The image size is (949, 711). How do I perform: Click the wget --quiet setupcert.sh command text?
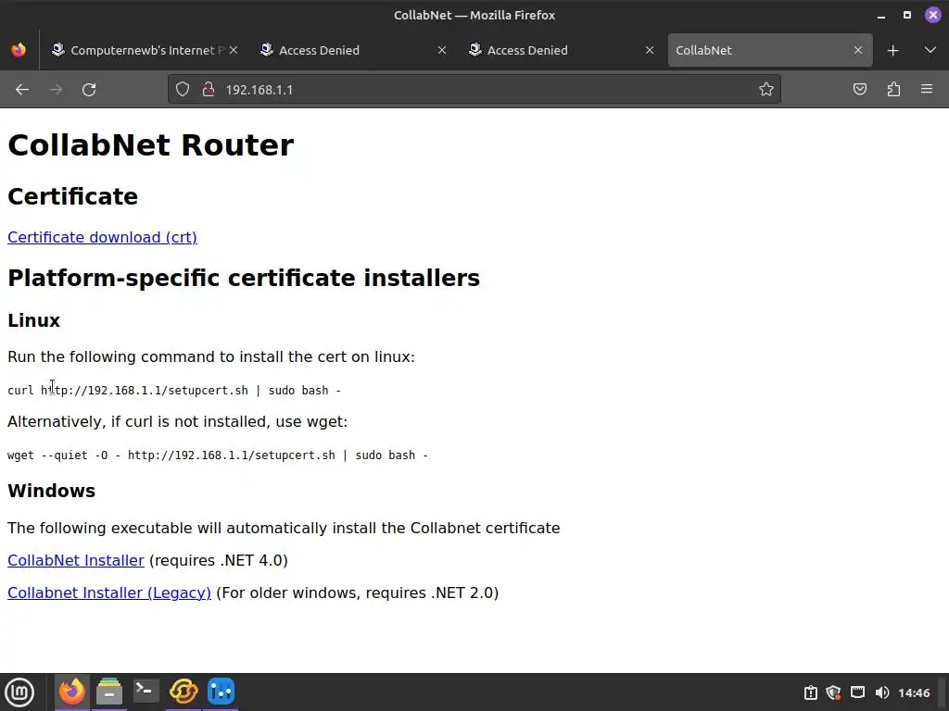pos(218,455)
